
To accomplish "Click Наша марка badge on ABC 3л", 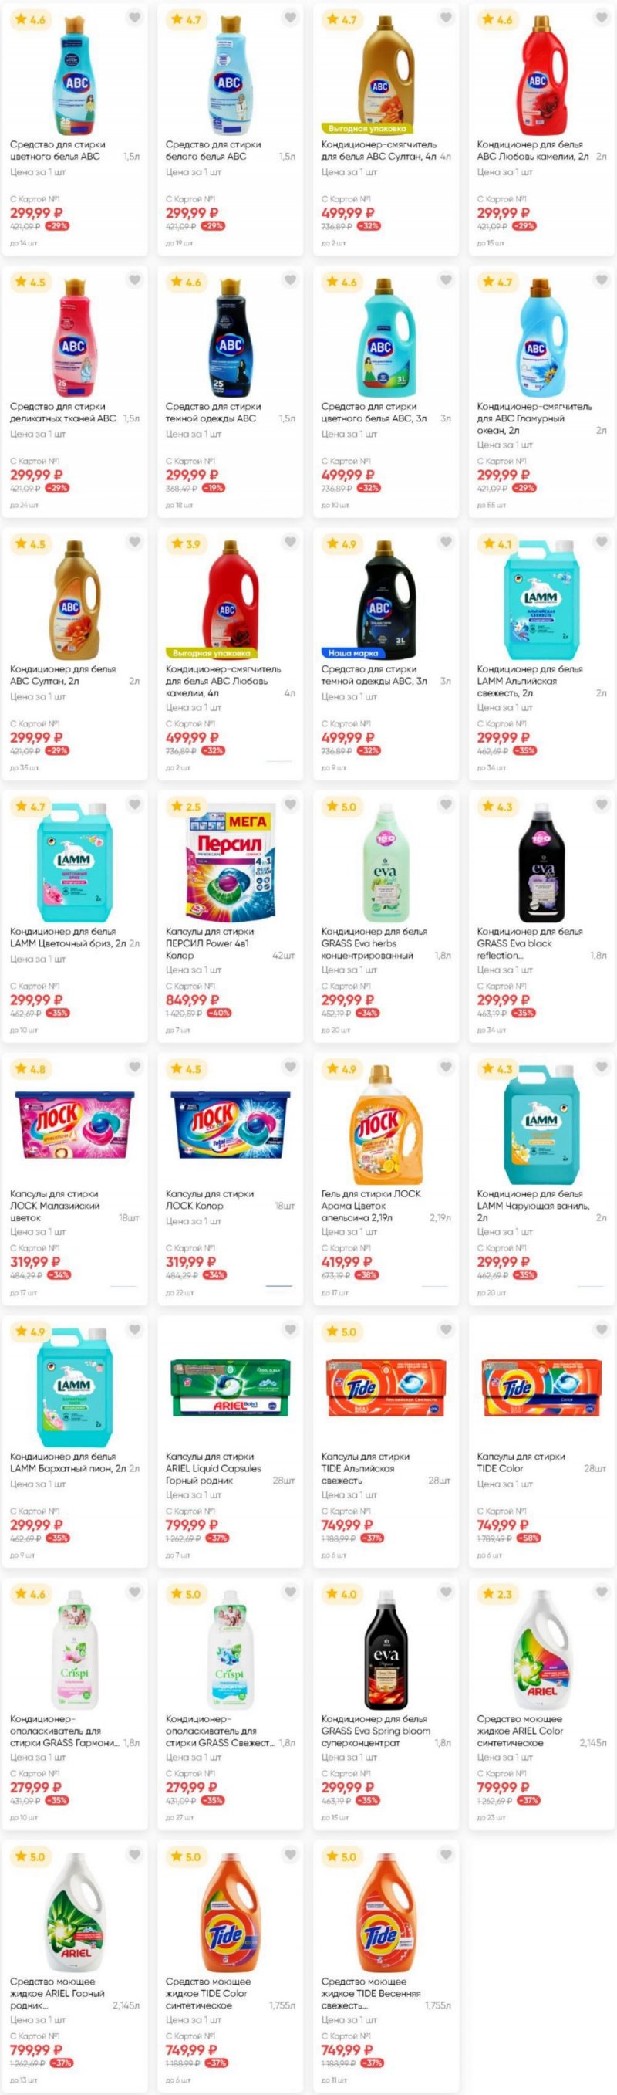I will click(352, 653).
